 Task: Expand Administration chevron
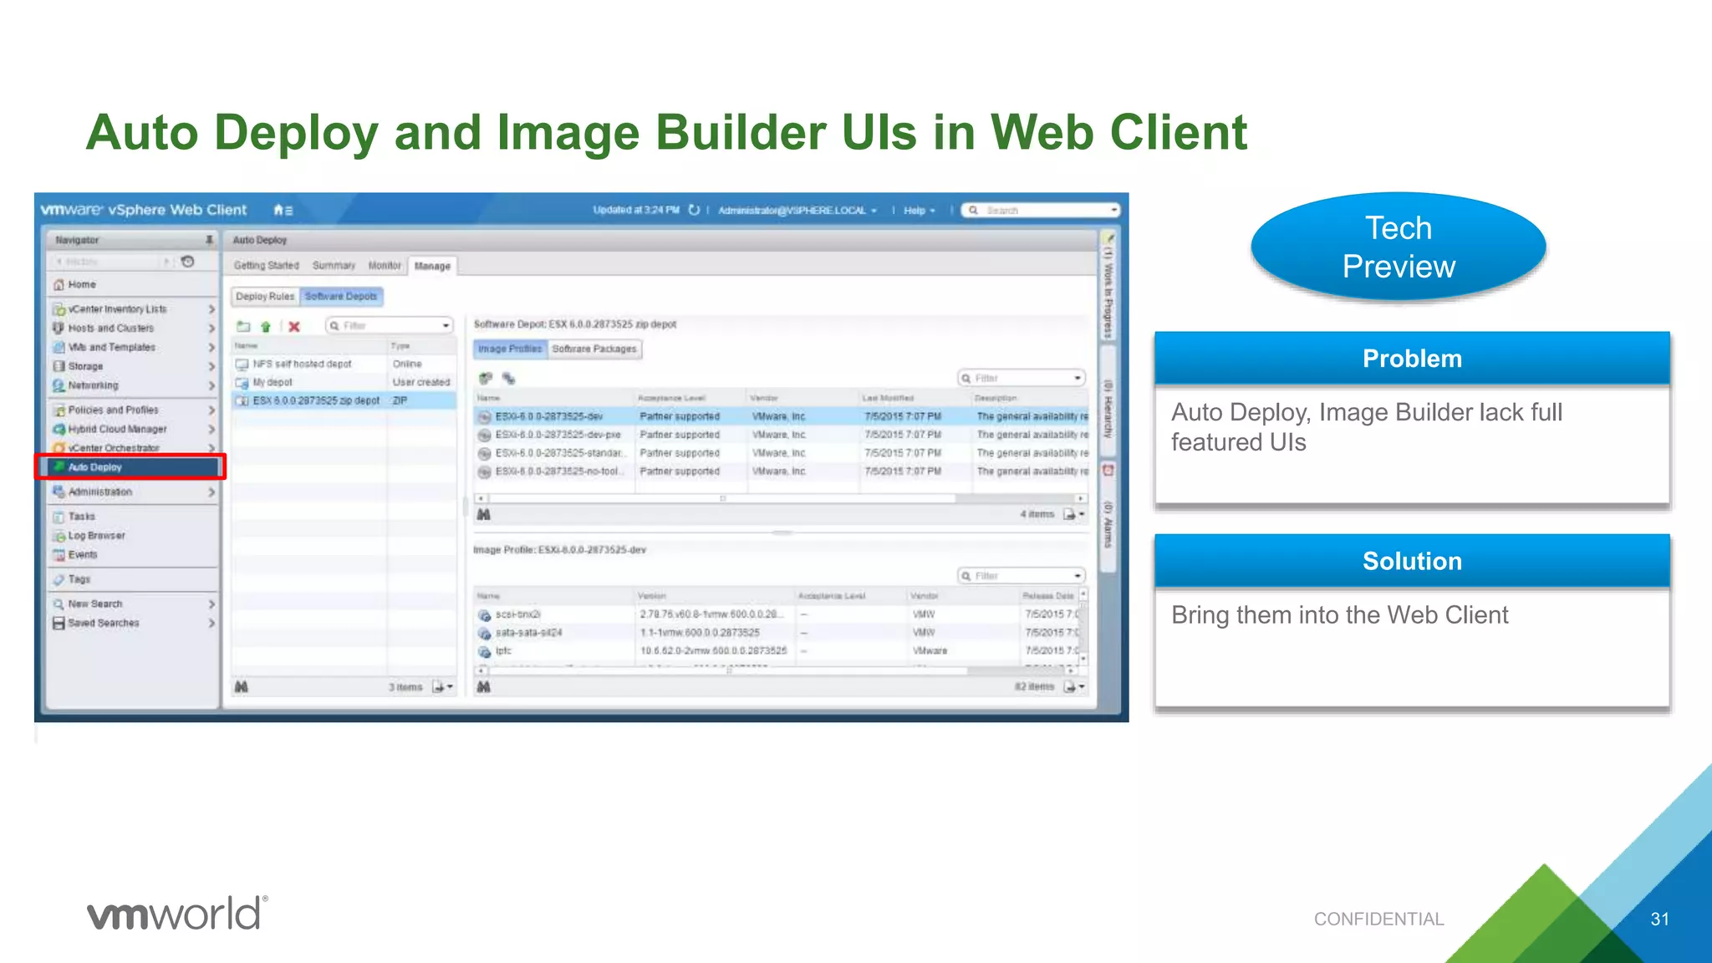coord(211,492)
